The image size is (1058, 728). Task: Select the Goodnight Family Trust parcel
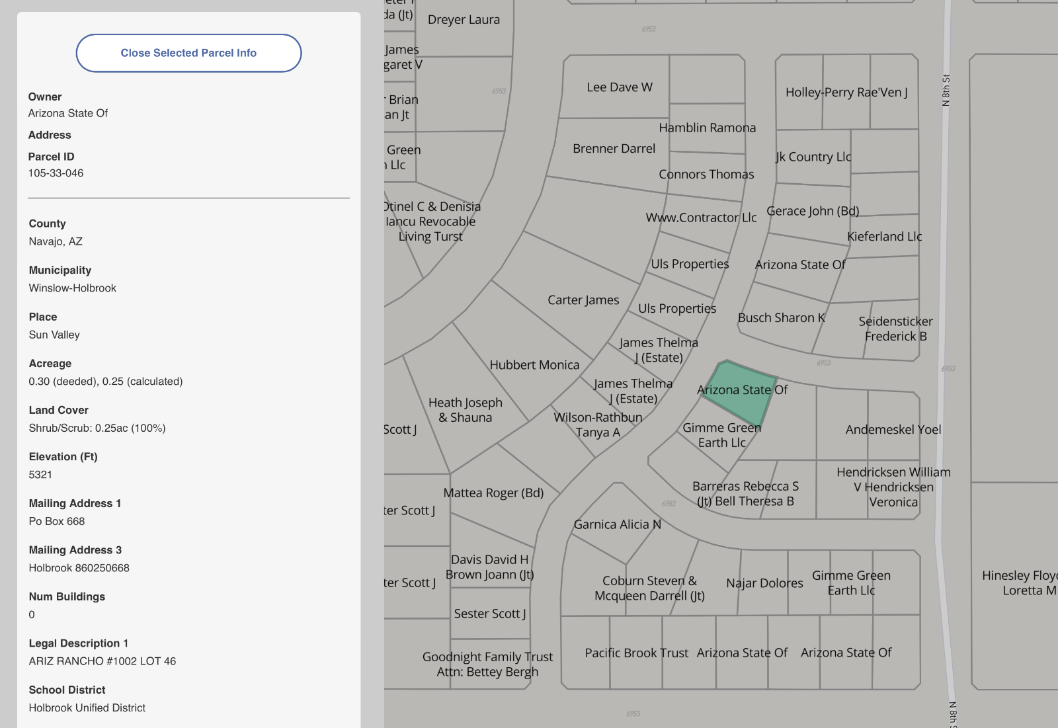click(487, 665)
